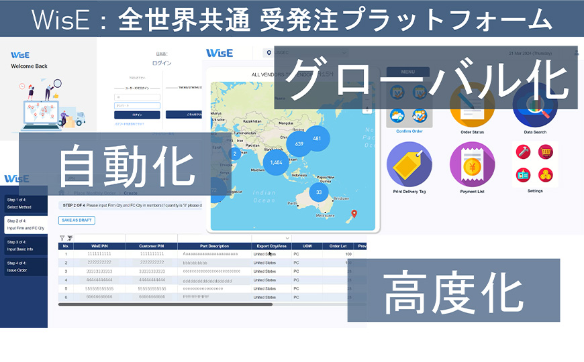This screenshot has height=362, width=584.
Task: Click the Payment List label
Action: [473, 192]
